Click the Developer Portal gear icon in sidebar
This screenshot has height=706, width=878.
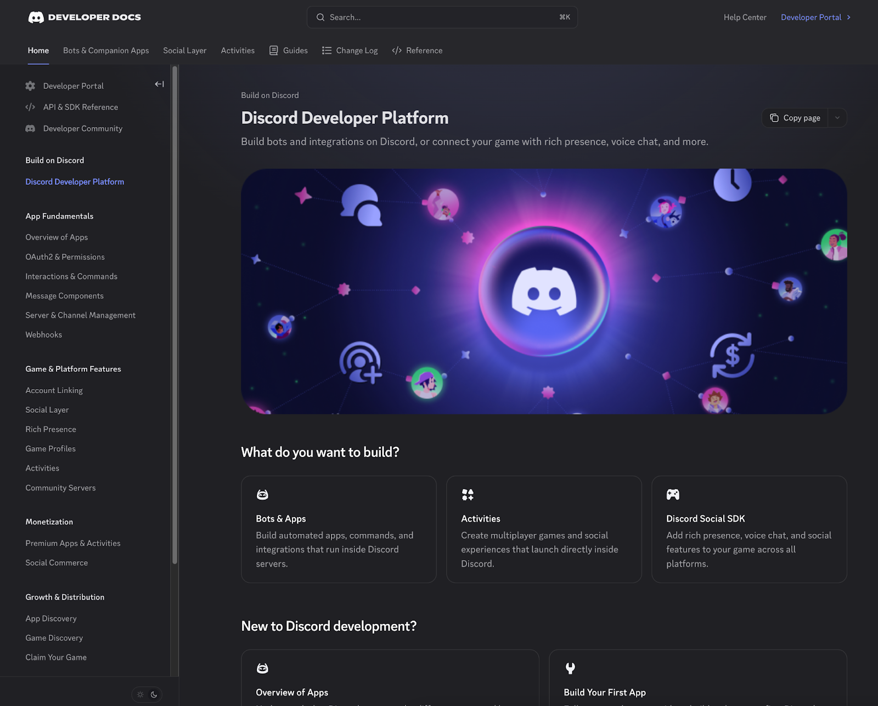[30, 86]
